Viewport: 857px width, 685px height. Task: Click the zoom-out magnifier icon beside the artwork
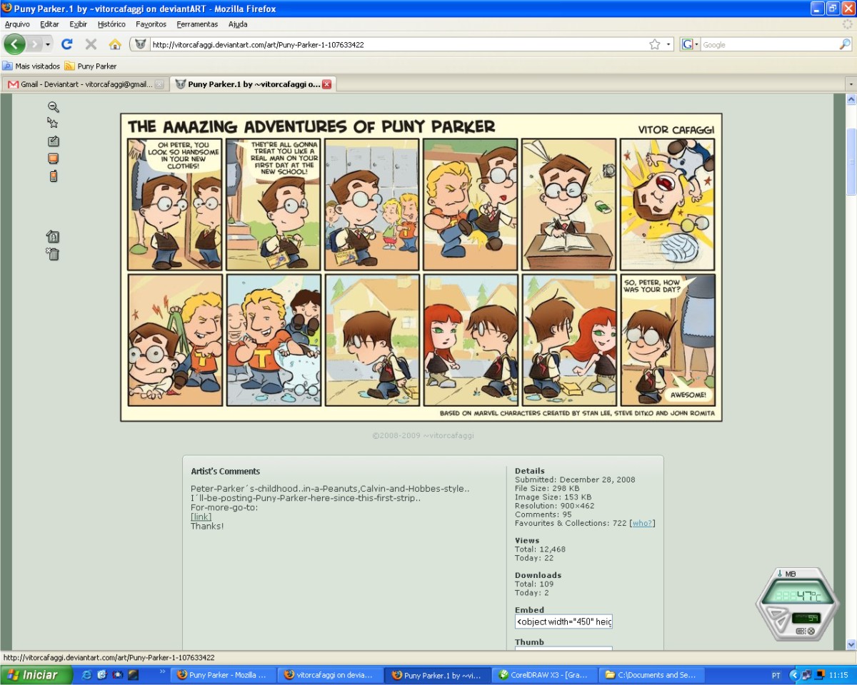click(53, 107)
